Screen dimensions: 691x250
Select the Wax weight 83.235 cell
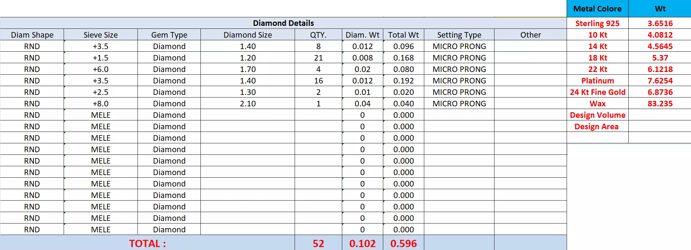(x=660, y=103)
